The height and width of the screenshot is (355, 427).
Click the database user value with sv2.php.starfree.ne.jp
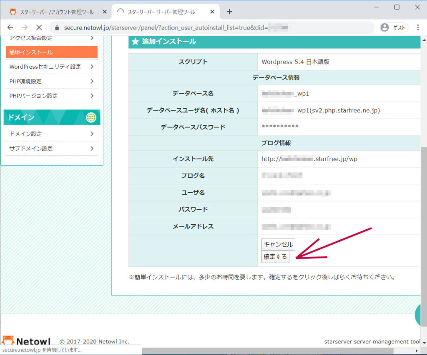[321, 110]
